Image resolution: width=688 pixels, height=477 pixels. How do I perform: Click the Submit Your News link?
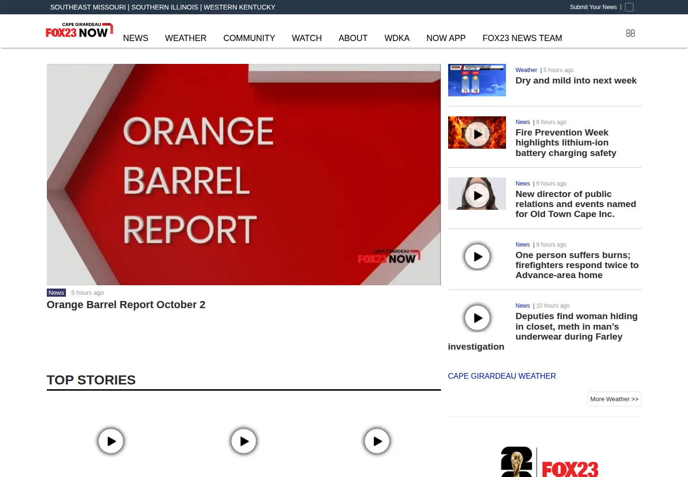point(593,7)
